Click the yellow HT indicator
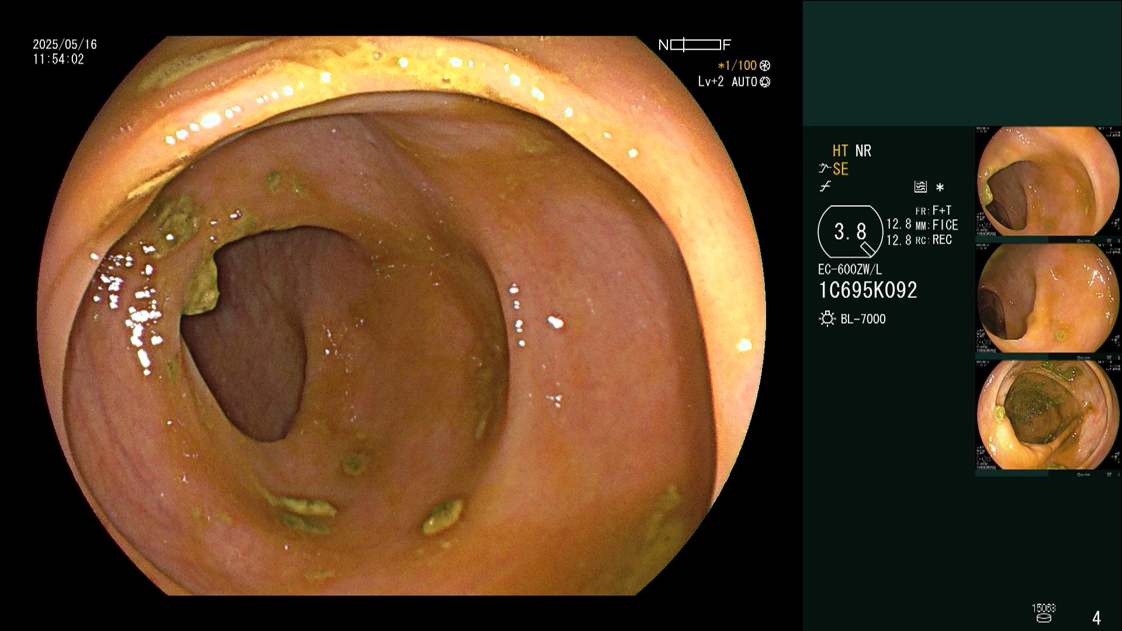Screen dimensions: 1122x631 [x=840, y=151]
